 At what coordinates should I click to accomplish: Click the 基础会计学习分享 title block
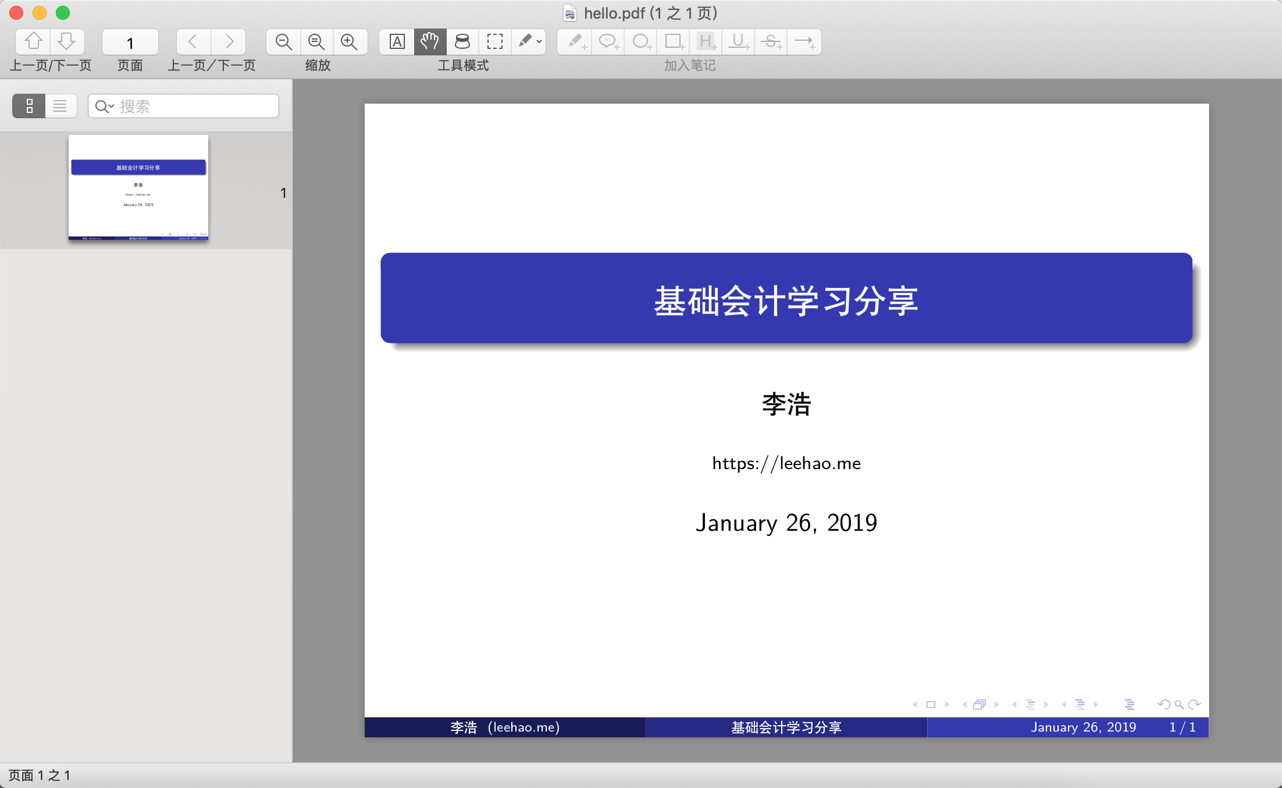786,298
